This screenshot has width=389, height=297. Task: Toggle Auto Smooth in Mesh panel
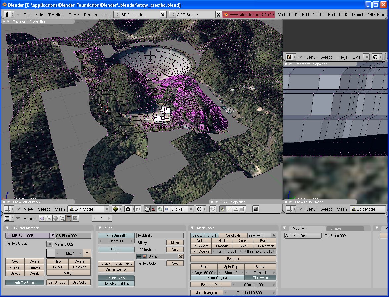click(x=116, y=235)
